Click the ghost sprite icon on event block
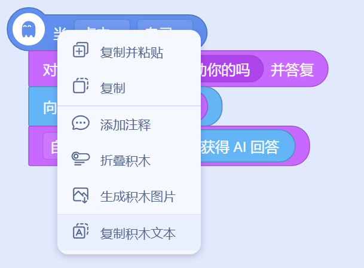Screen dimensions: 364x268 coord(29,29)
